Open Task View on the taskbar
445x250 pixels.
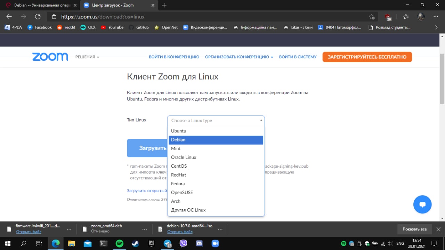pos(39,243)
